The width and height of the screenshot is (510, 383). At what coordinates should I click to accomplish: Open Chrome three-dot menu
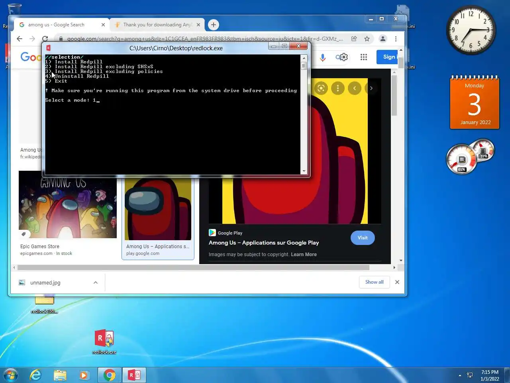tap(396, 39)
